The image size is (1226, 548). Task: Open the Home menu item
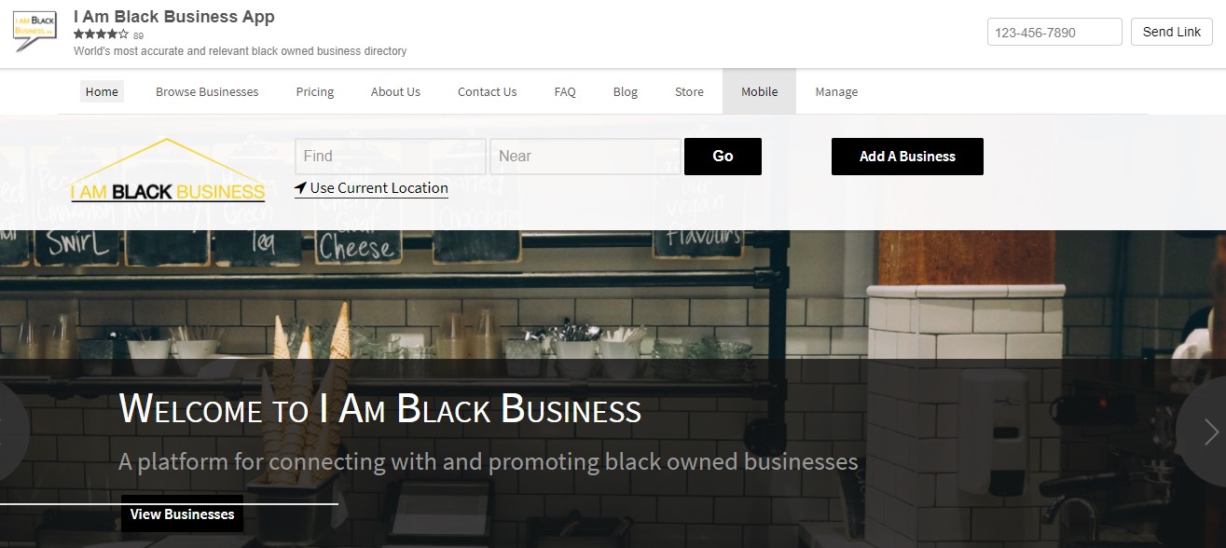pos(102,91)
